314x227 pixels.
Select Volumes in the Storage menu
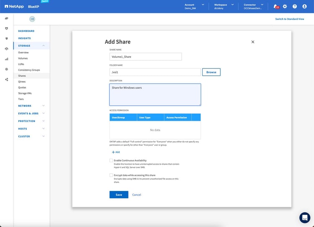coord(23,58)
